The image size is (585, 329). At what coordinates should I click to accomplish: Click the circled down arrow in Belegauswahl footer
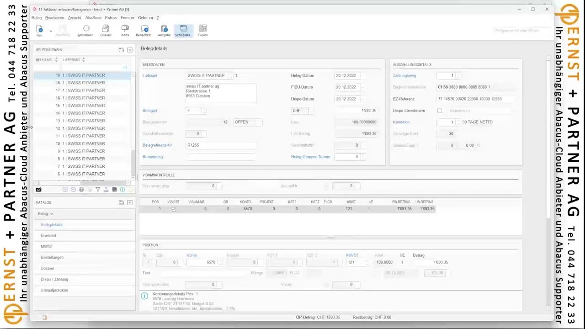tap(73, 190)
